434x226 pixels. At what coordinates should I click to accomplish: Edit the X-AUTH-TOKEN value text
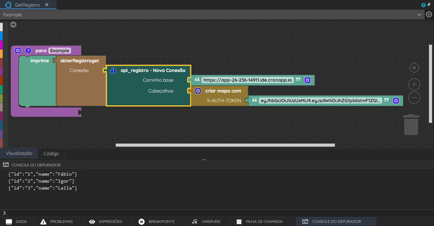tap(321, 101)
